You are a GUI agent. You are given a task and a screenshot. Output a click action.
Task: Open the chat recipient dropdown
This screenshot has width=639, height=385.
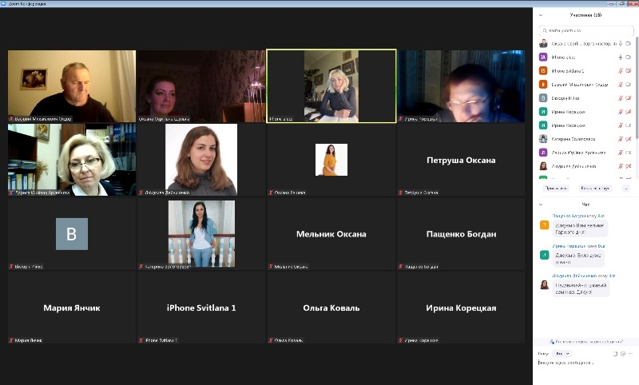pyautogui.click(x=562, y=353)
